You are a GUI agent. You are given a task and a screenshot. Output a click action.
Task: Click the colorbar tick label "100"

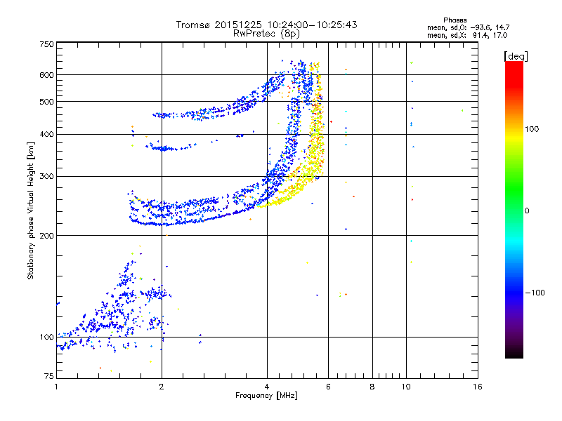click(532, 129)
